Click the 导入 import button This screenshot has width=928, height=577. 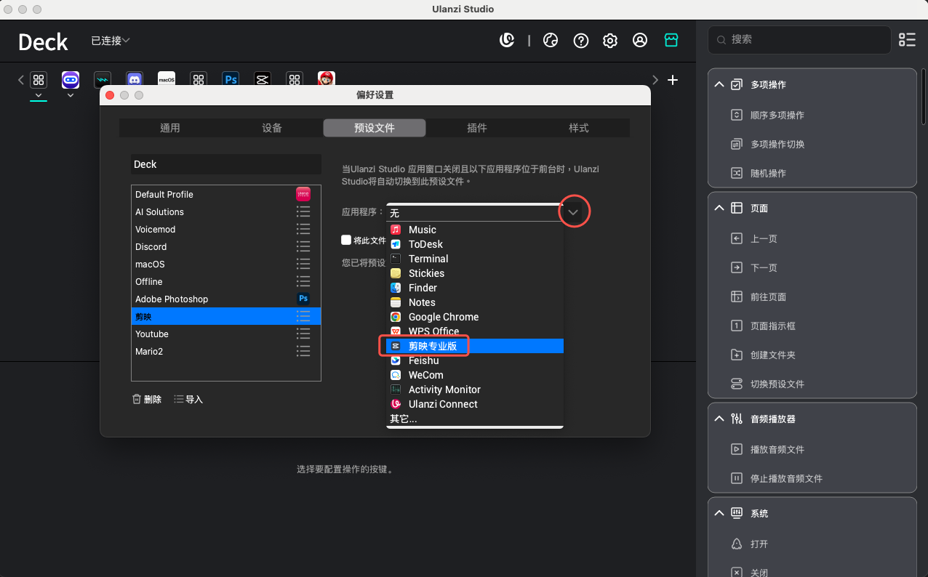pyautogui.click(x=189, y=399)
